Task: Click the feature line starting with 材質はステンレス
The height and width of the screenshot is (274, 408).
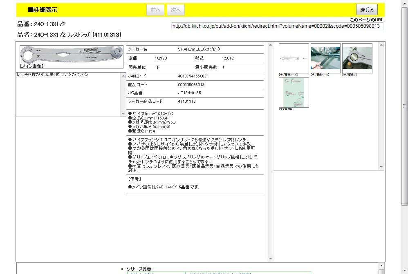Action: click(x=193, y=168)
